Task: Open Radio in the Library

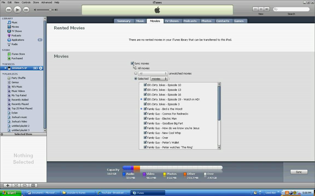Action: [x=14, y=44]
